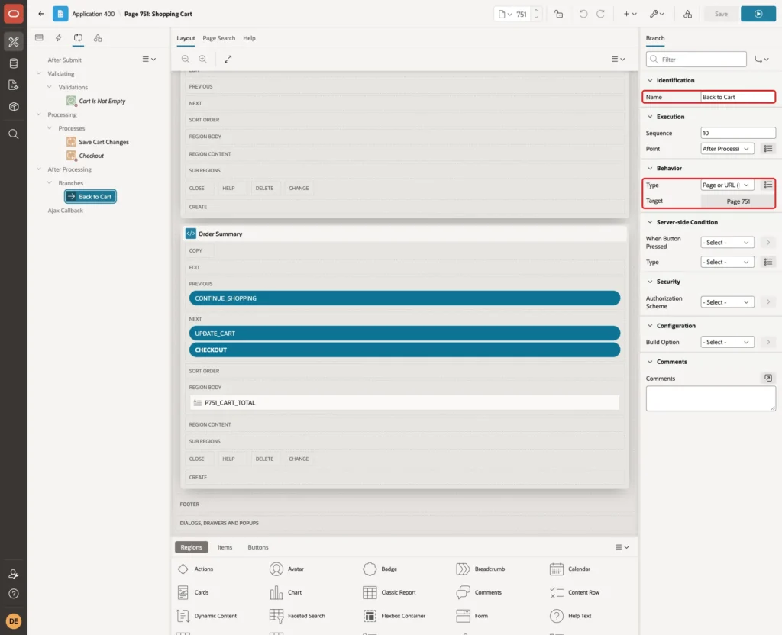
Task: Select the gallery Regions tab
Action: click(191, 547)
